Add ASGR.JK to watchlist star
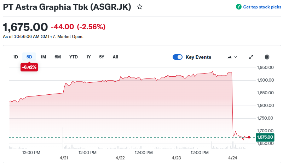The height and width of the screenshot is (164, 283). (x=140, y=7)
